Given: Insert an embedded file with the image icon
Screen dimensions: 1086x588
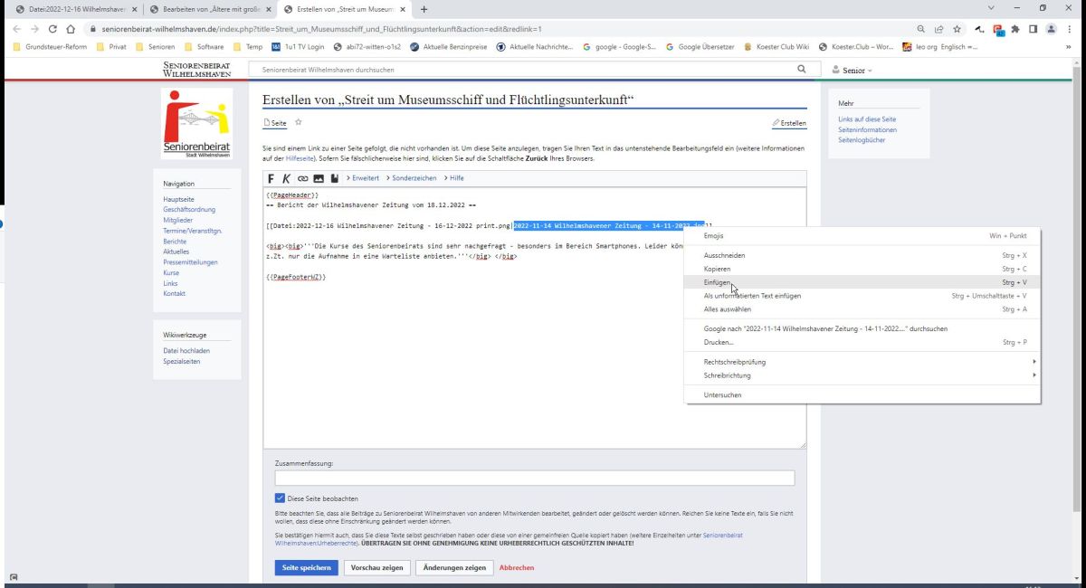Looking at the screenshot, I should [319, 178].
